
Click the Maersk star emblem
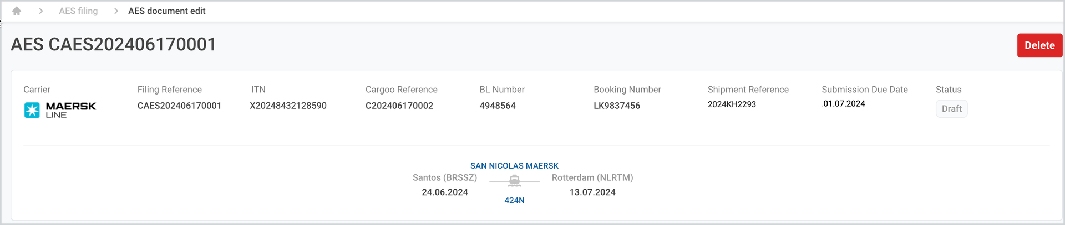(x=32, y=110)
